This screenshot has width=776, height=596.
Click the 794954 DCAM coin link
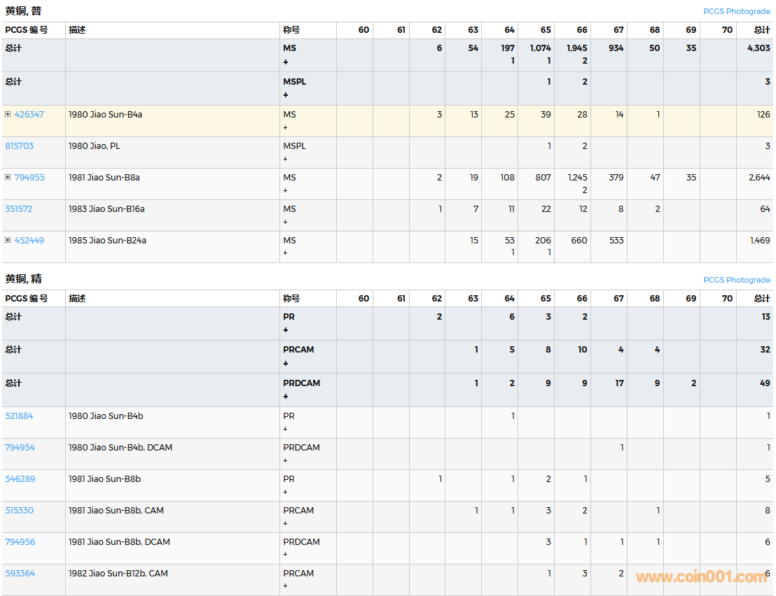tap(20, 447)
